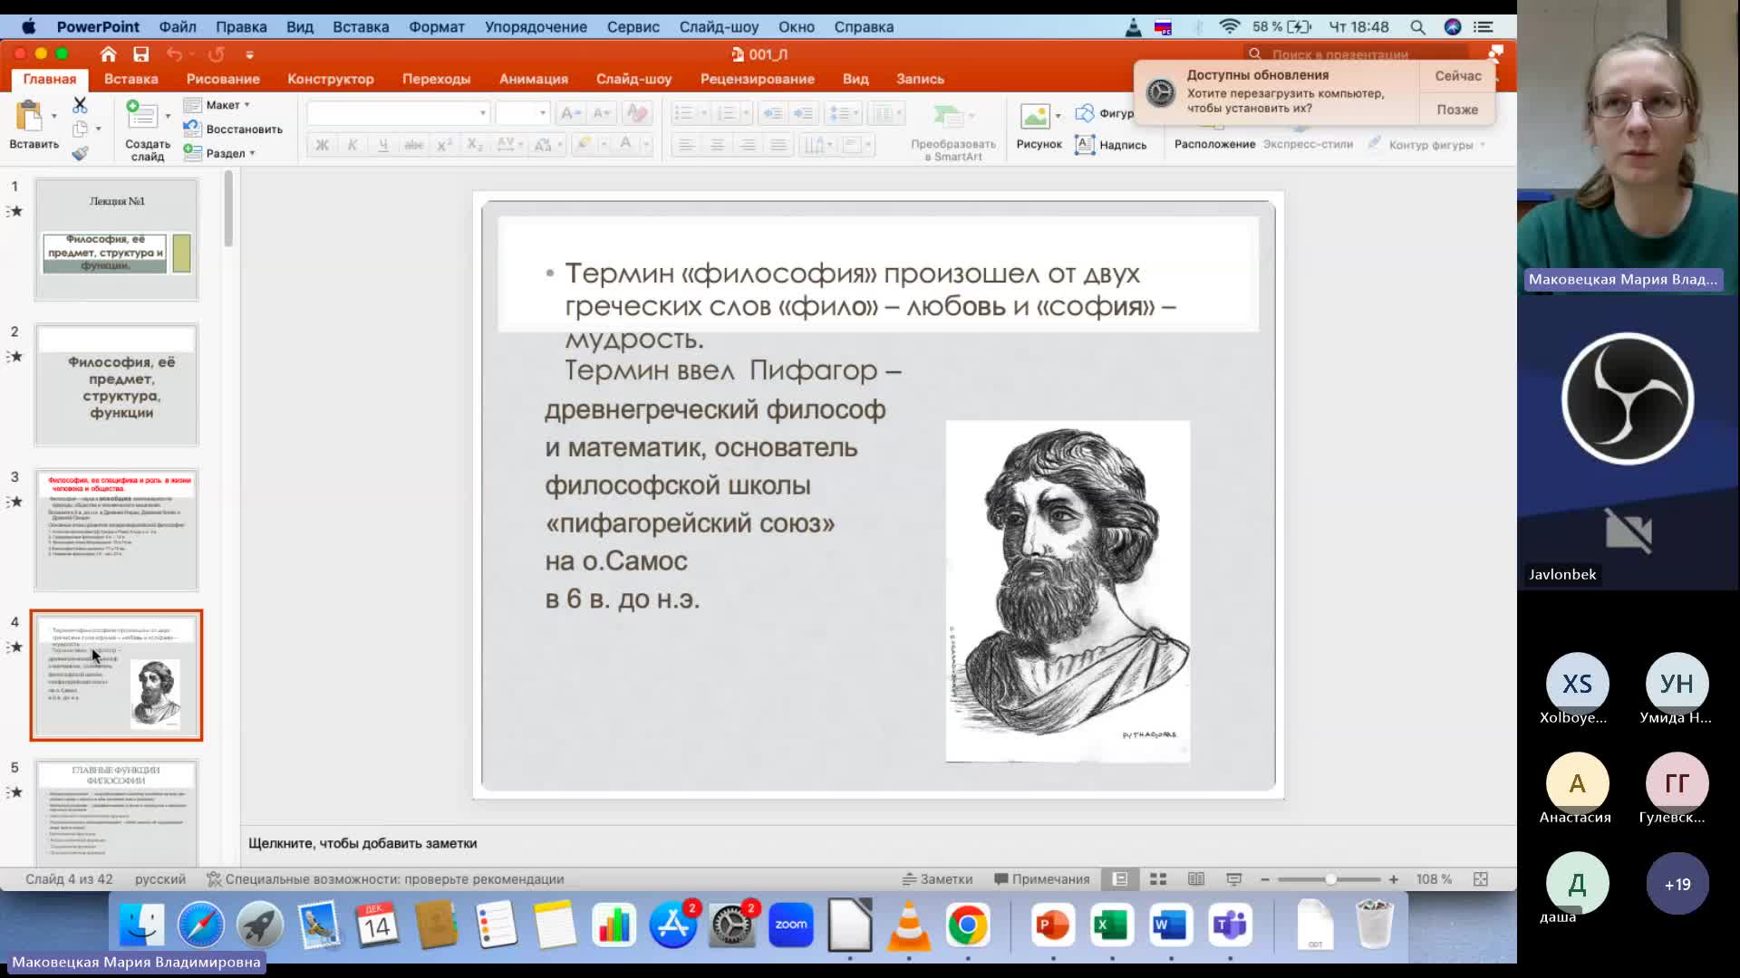Click Восстановить to reset the slide

tap(234, 129)
